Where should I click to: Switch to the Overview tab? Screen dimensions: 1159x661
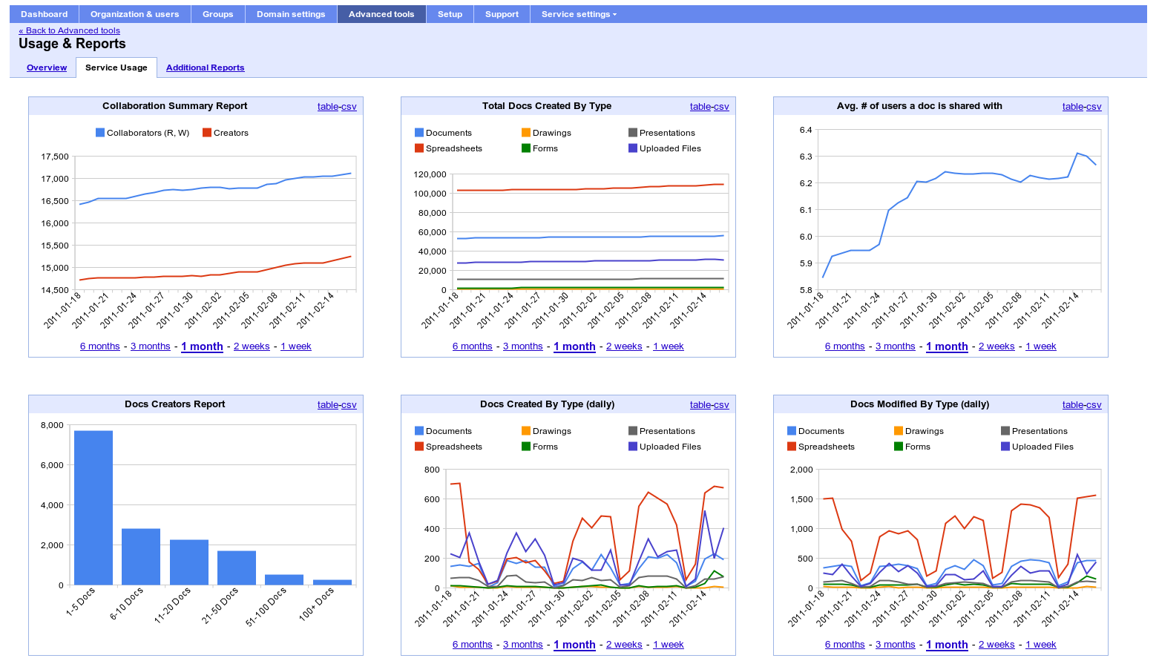47,68
